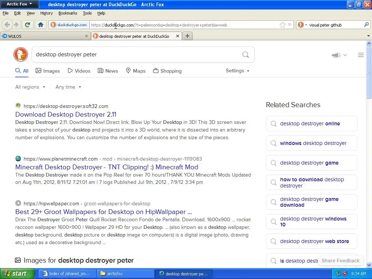Open the History menu
The image size is (372, 279).
(x=46, y=13)
